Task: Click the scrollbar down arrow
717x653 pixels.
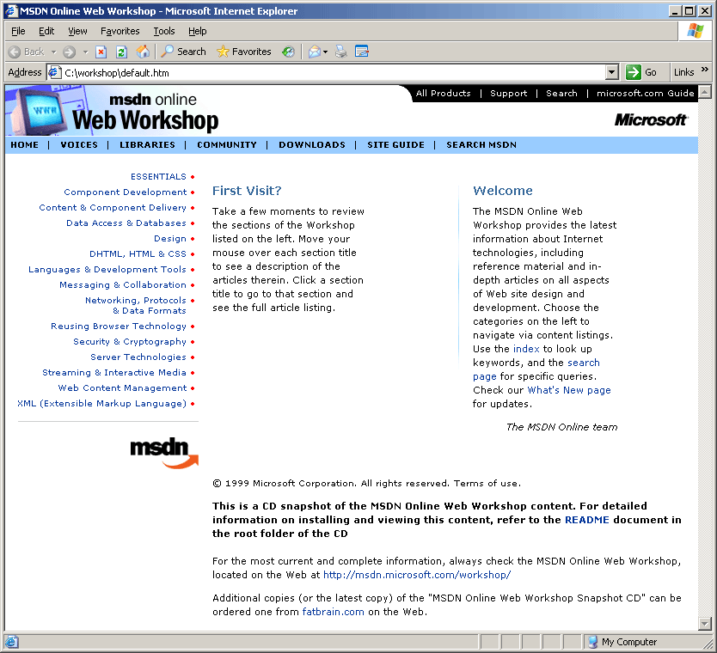Action: click(705, 623)
